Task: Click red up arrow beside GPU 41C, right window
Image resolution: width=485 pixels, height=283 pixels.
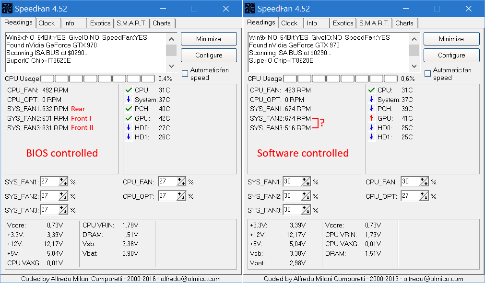Action: point(371,118)
